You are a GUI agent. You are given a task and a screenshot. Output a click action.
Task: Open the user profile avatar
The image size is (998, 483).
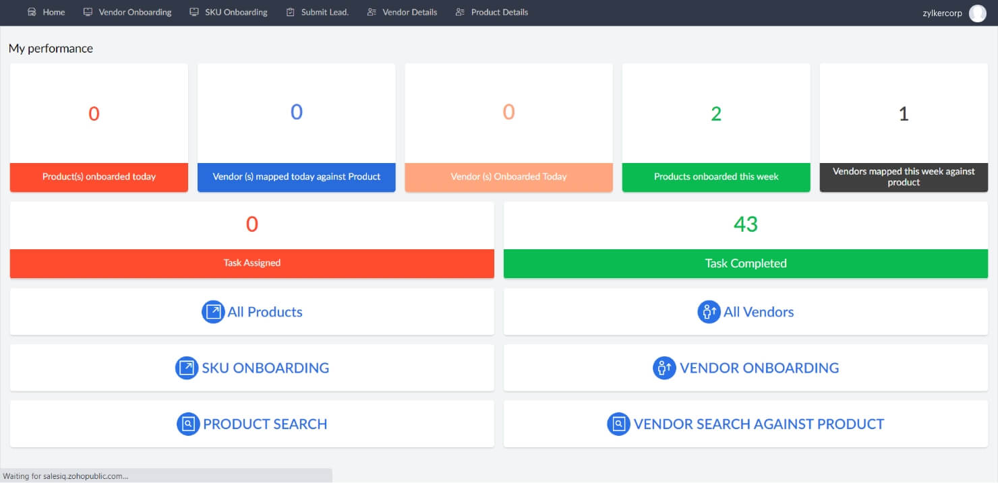point(977,12)
